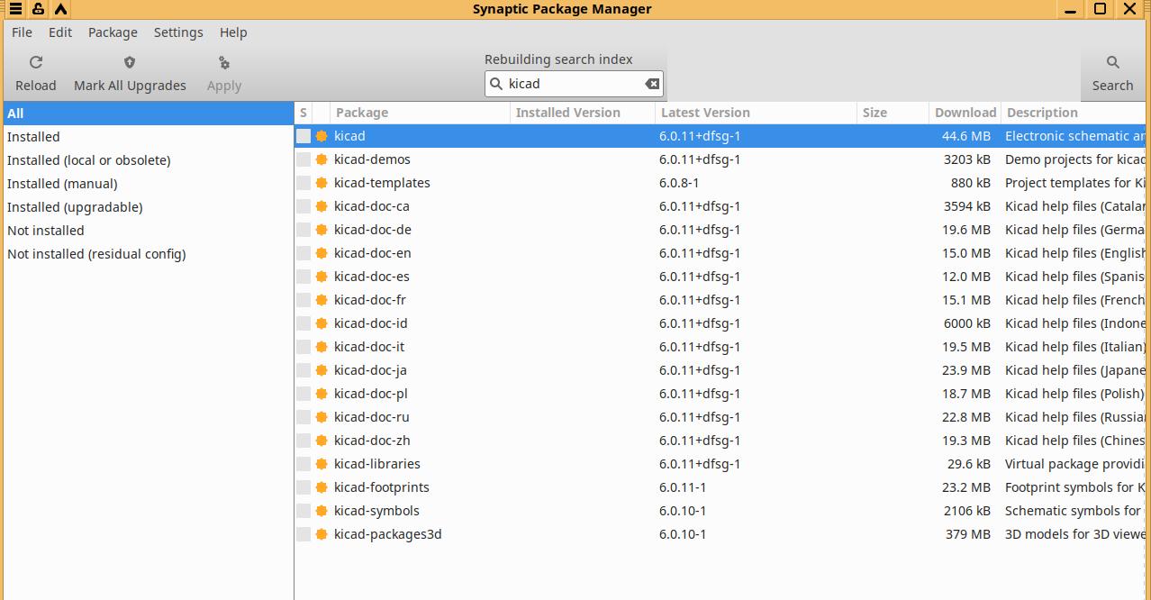Sort by the Package column header

(x=420, y=113)
